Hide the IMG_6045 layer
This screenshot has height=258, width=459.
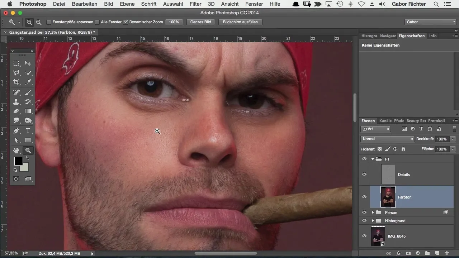(364, 236)
